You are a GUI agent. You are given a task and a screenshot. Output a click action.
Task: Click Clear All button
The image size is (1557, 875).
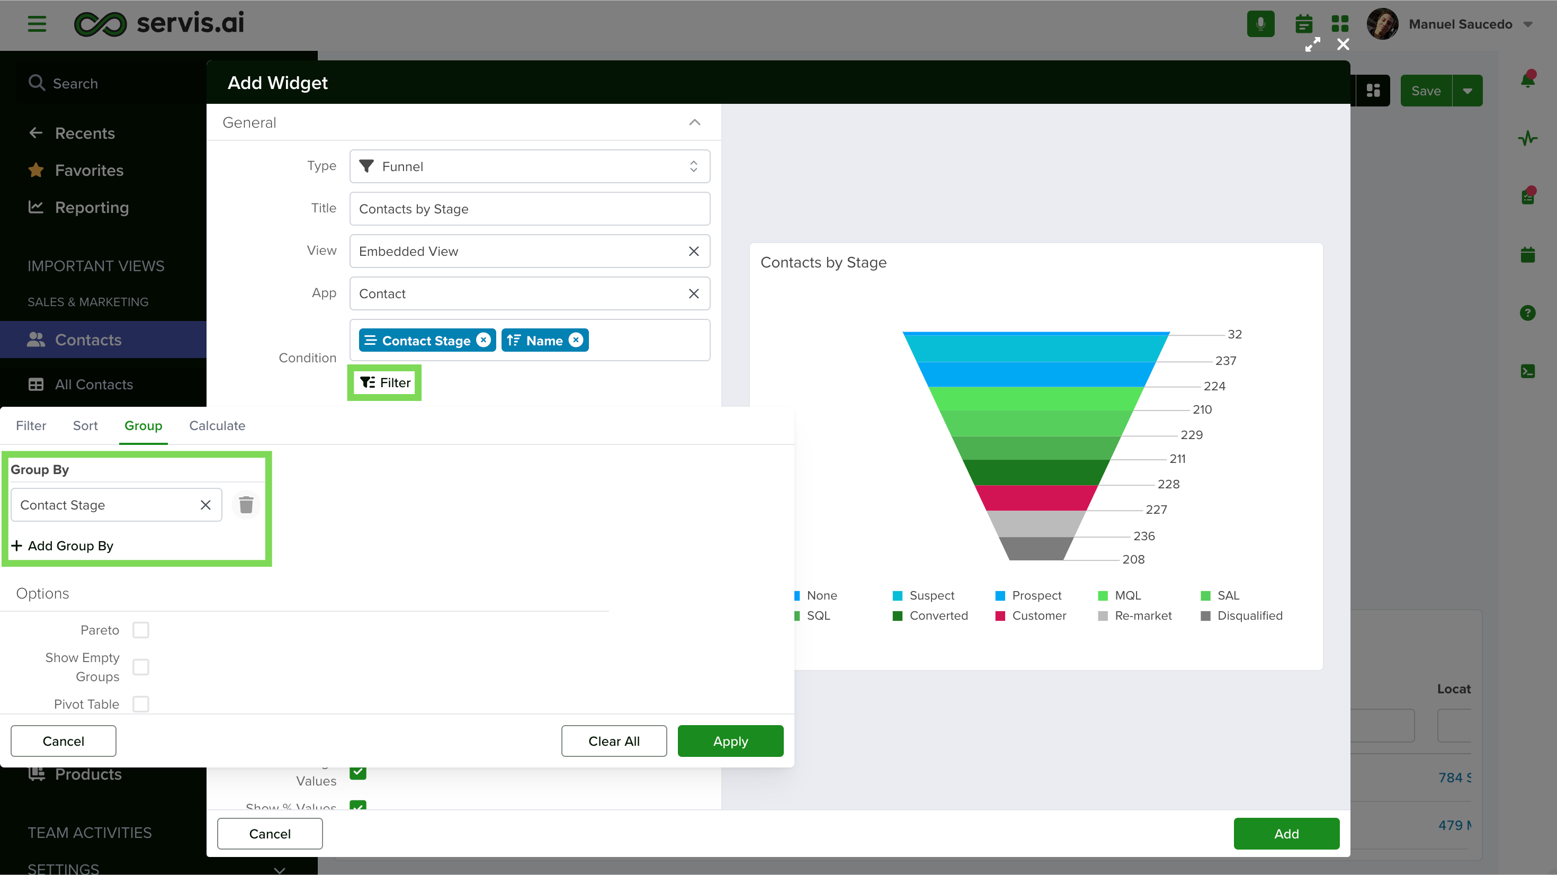[613, 741]
